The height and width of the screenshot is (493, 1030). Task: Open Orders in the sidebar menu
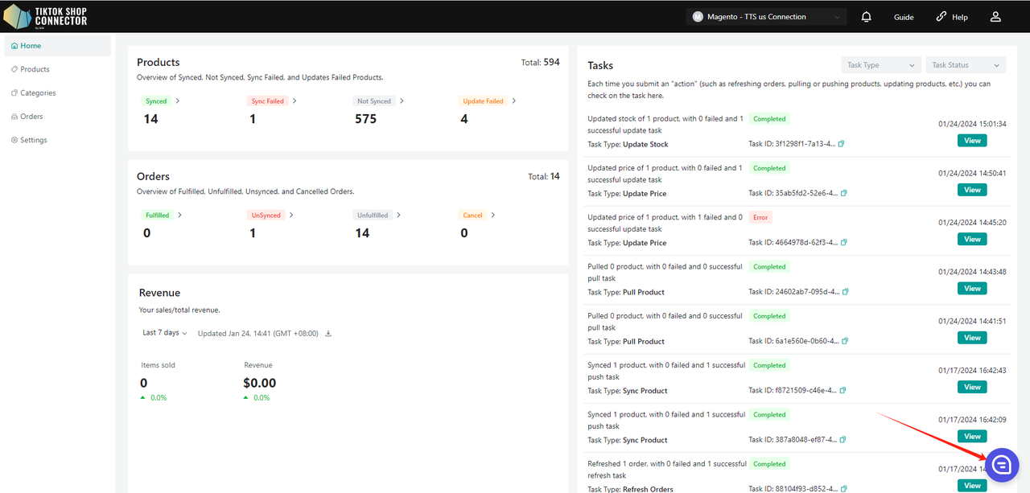click(x=31, y=117)
